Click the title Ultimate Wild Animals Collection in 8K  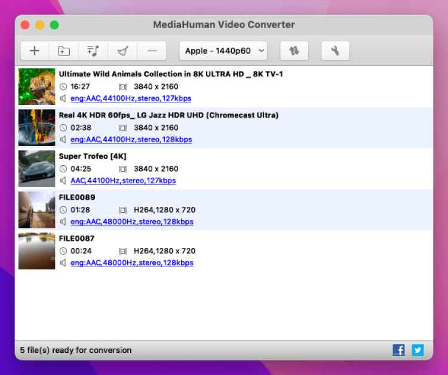click(171, 74)
